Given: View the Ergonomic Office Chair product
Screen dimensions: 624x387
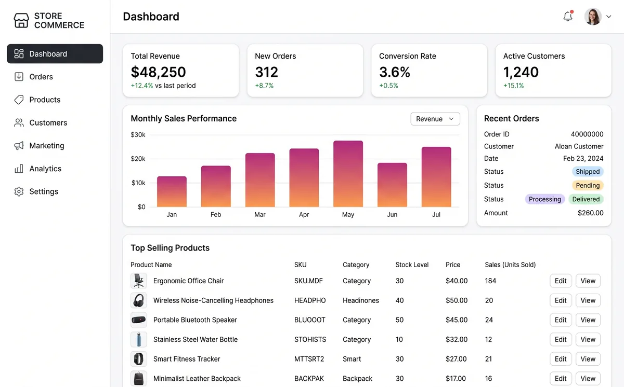Looking at the screenshot, I should click(588, 281).
